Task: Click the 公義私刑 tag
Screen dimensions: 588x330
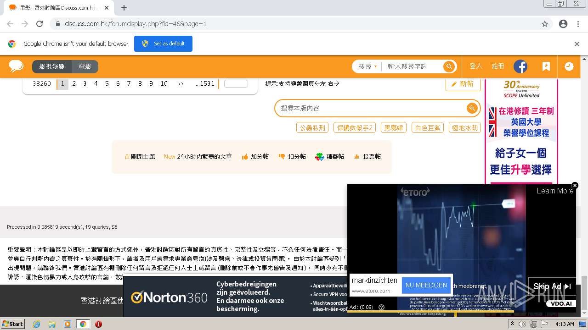Action: (x=312, y=128)
